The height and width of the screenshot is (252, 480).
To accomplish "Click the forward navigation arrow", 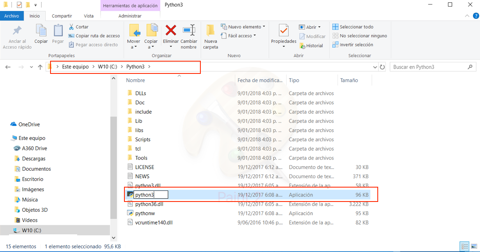I will pyautogui.click(x=21, y=67).
